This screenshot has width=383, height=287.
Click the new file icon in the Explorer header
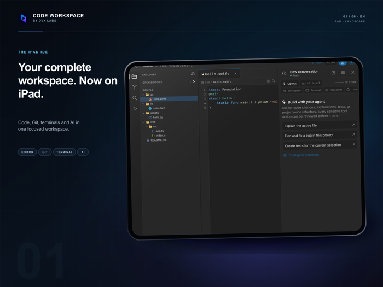pyautogui.click(x=193, y=74)
